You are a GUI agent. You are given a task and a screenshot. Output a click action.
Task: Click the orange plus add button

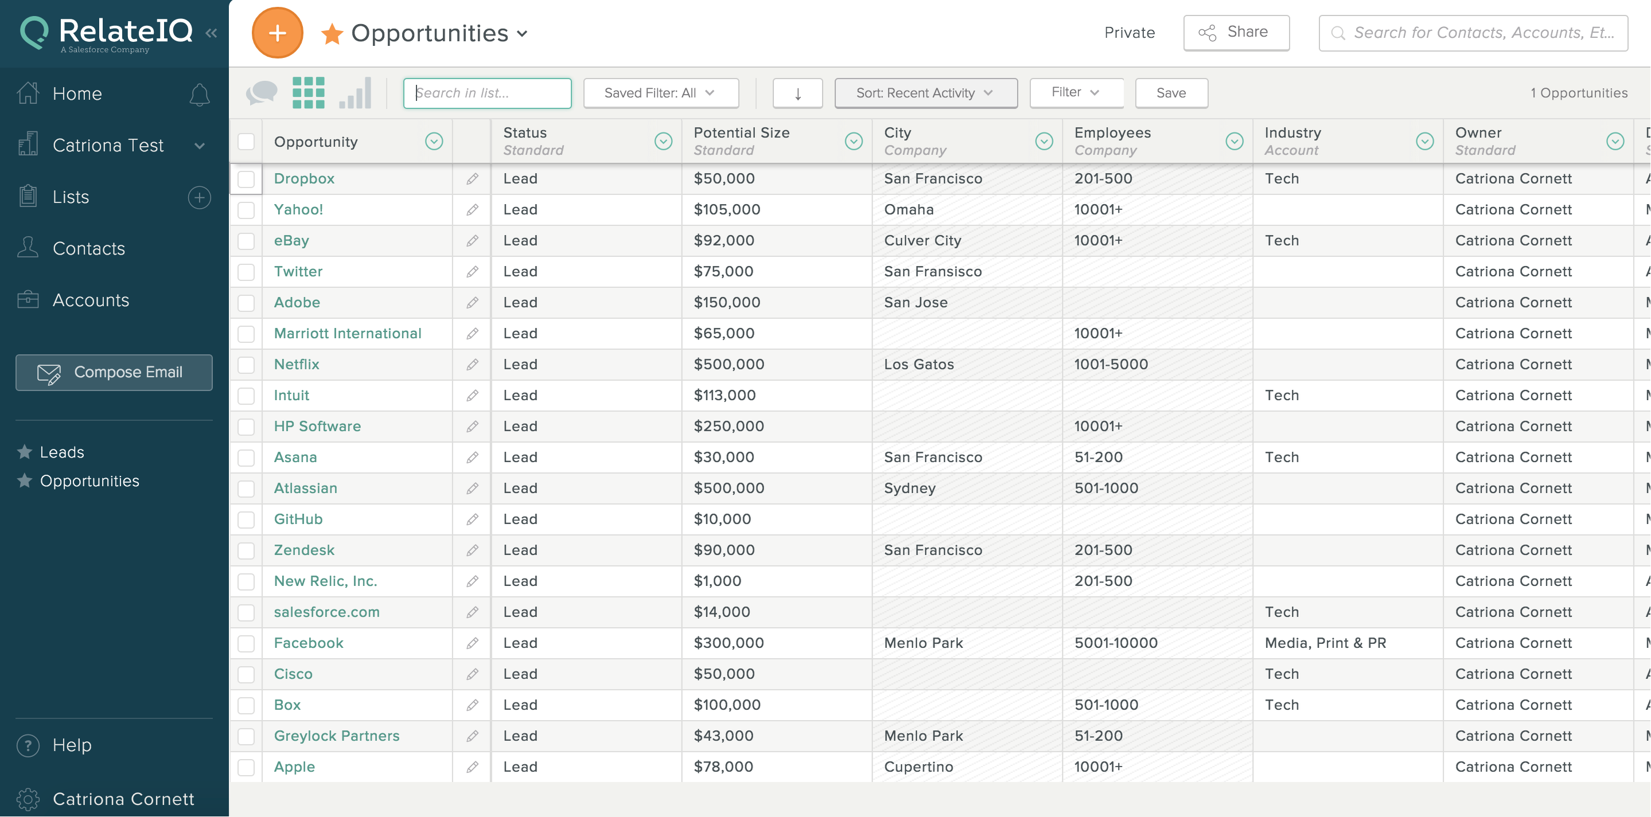pyautogui.click(x=277, y=33)
